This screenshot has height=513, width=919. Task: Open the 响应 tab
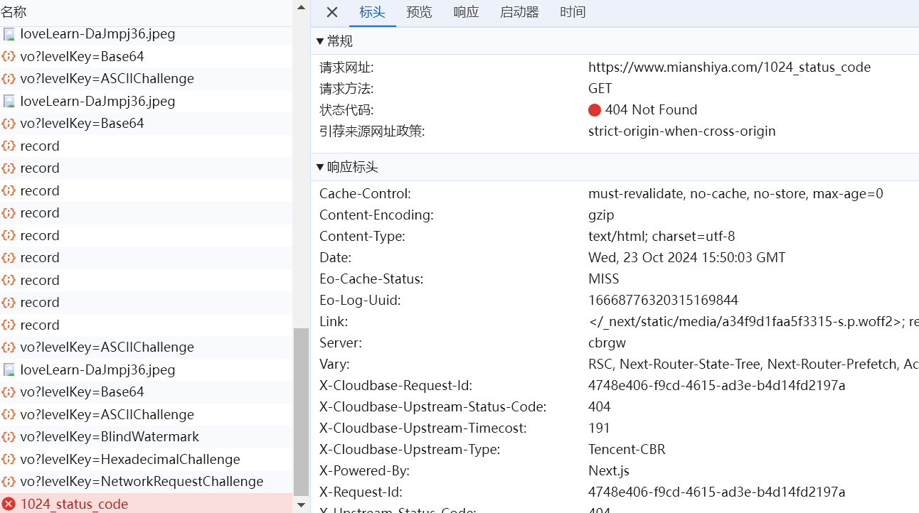466,12
